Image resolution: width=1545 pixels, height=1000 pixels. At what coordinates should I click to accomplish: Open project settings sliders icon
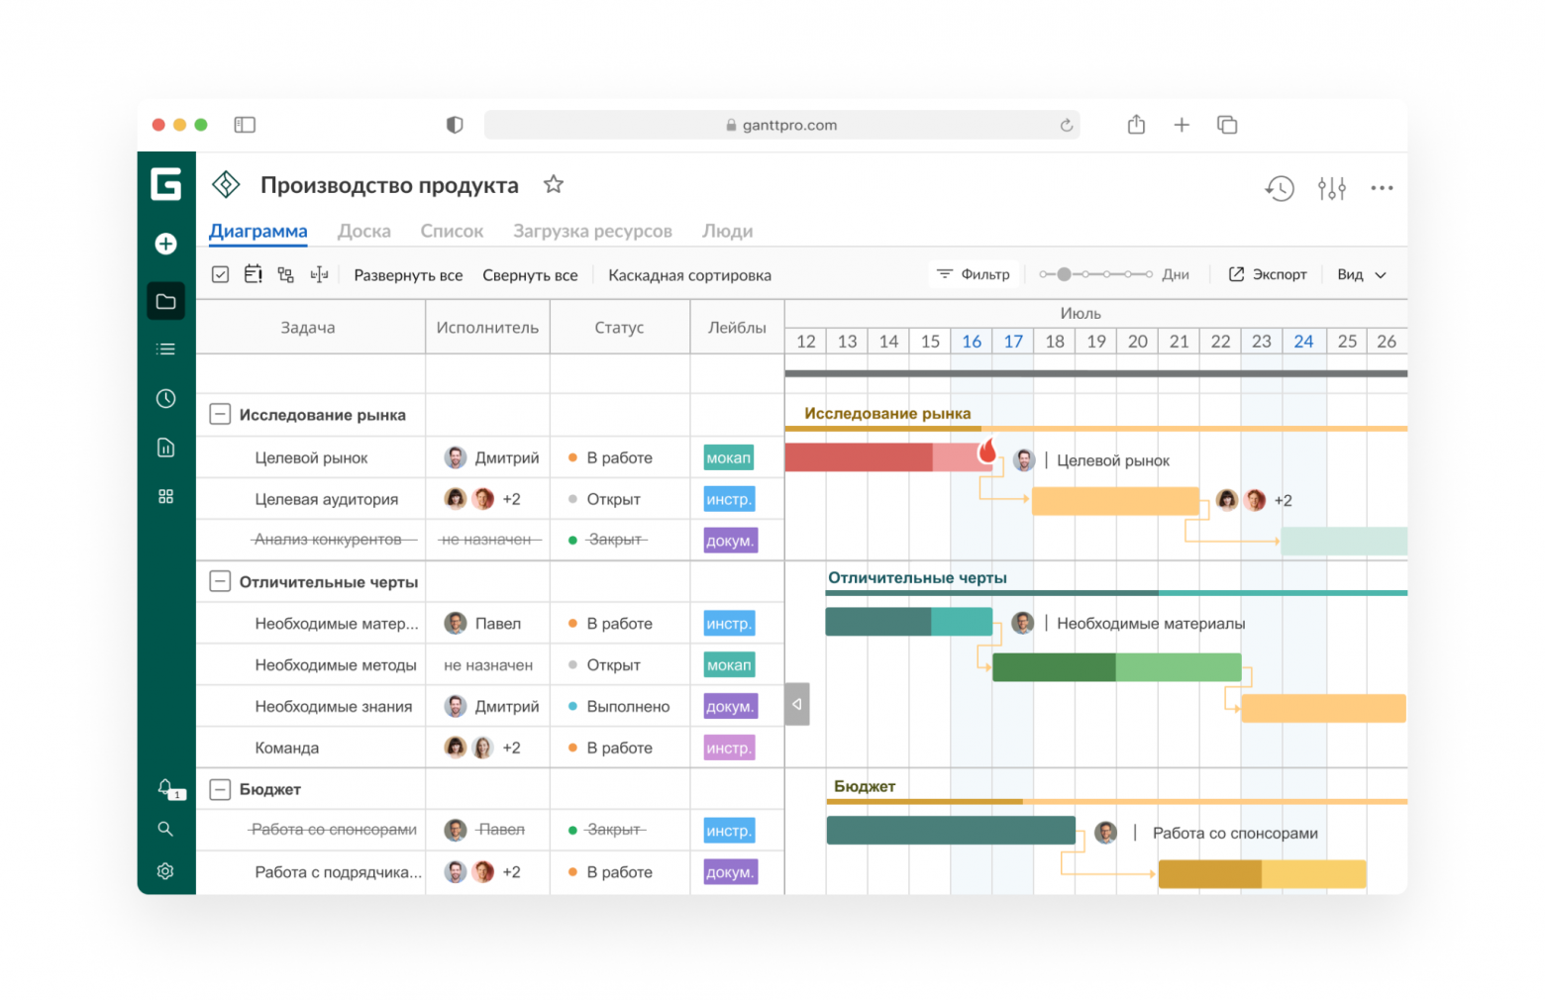[1332, 188]
